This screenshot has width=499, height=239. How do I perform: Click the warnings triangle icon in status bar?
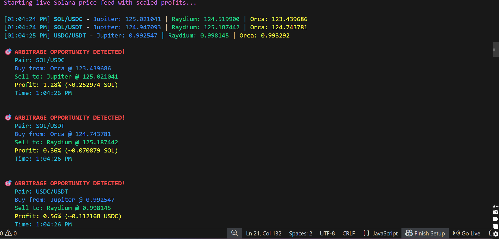[x=9, y=233]
